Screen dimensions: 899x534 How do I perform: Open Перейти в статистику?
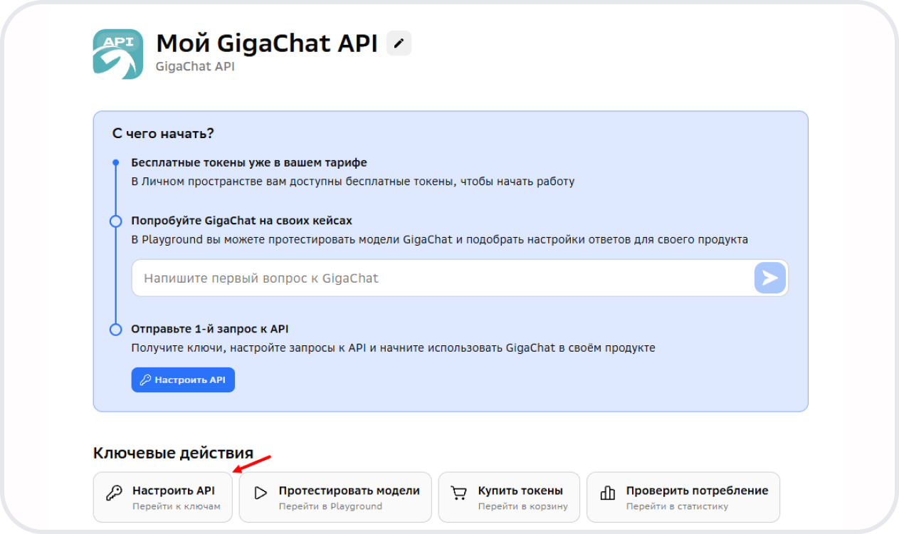676,507
